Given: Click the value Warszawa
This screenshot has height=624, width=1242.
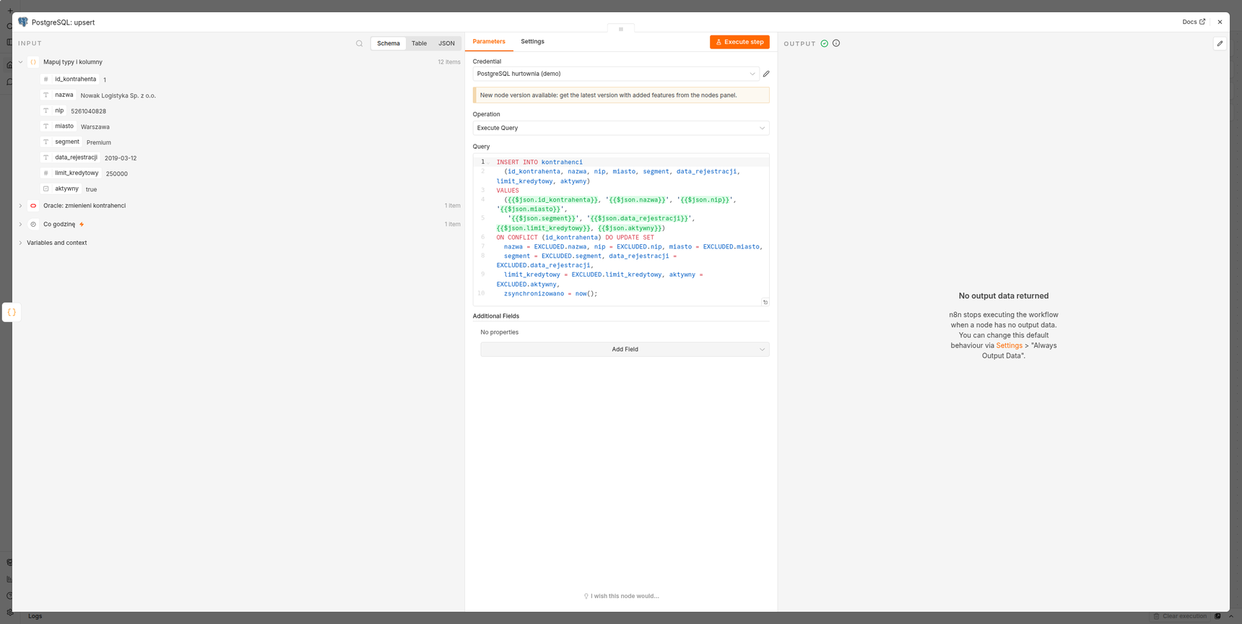Looking at the screenshot, I should tap(95, 127).
